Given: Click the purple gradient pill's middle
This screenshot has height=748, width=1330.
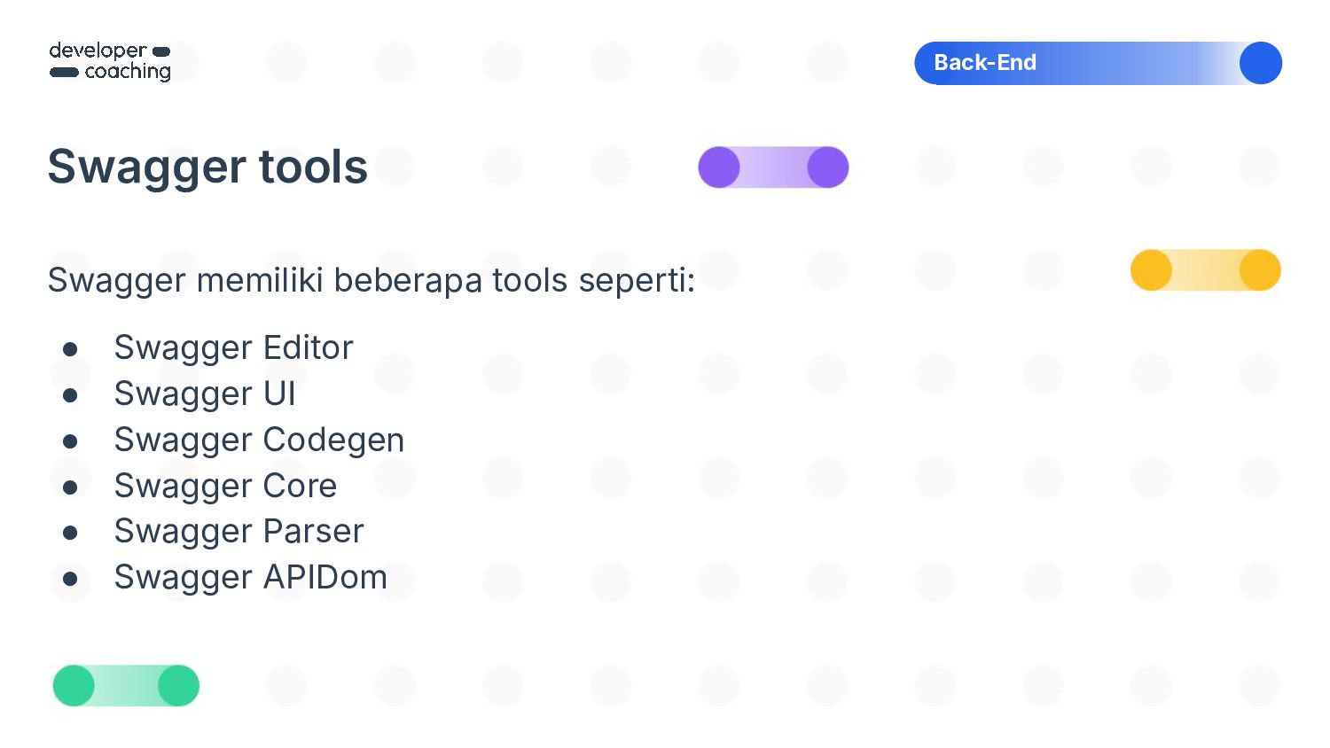Looking at the screenshot, I should coord(773,168).
